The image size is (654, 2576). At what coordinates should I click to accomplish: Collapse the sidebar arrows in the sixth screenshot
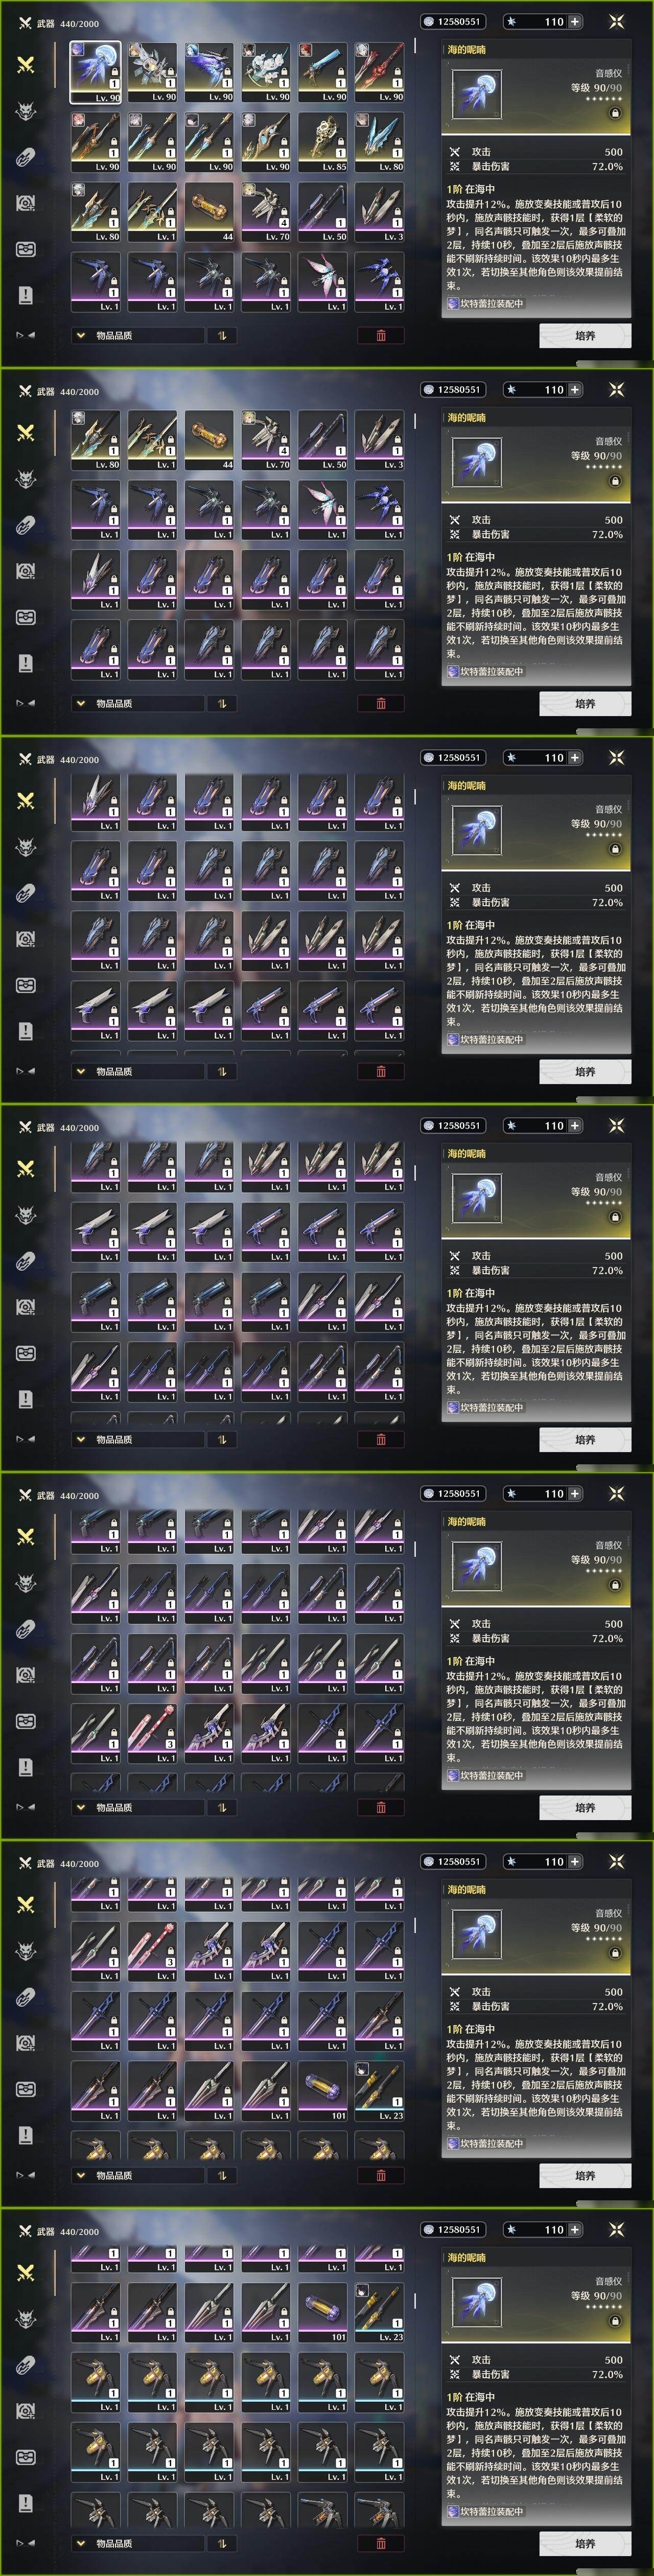(x=26, y=2175)
